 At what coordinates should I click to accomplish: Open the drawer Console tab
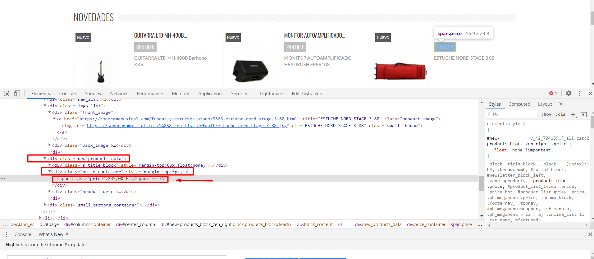pyautogui.click(x=23, y=234)
